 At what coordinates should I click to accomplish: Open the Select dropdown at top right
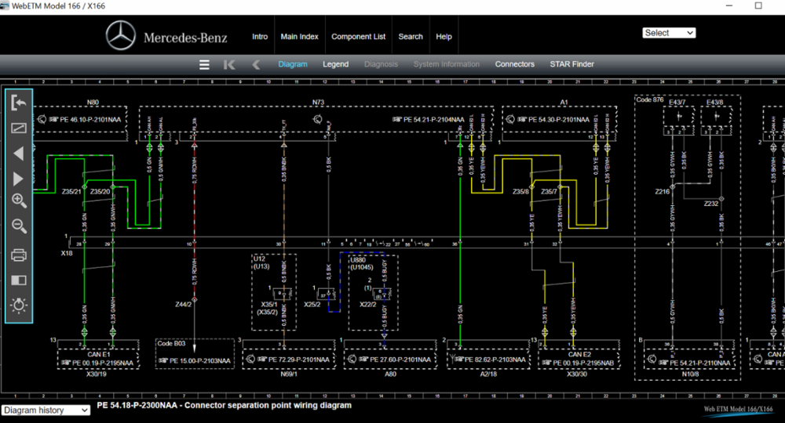(x=669, y=33)
